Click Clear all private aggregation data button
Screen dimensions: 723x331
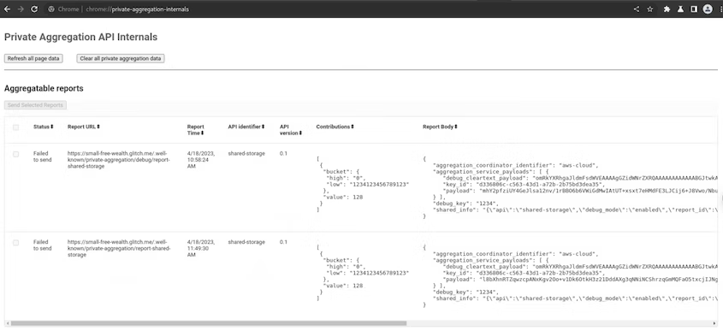(x=121, y=58)
